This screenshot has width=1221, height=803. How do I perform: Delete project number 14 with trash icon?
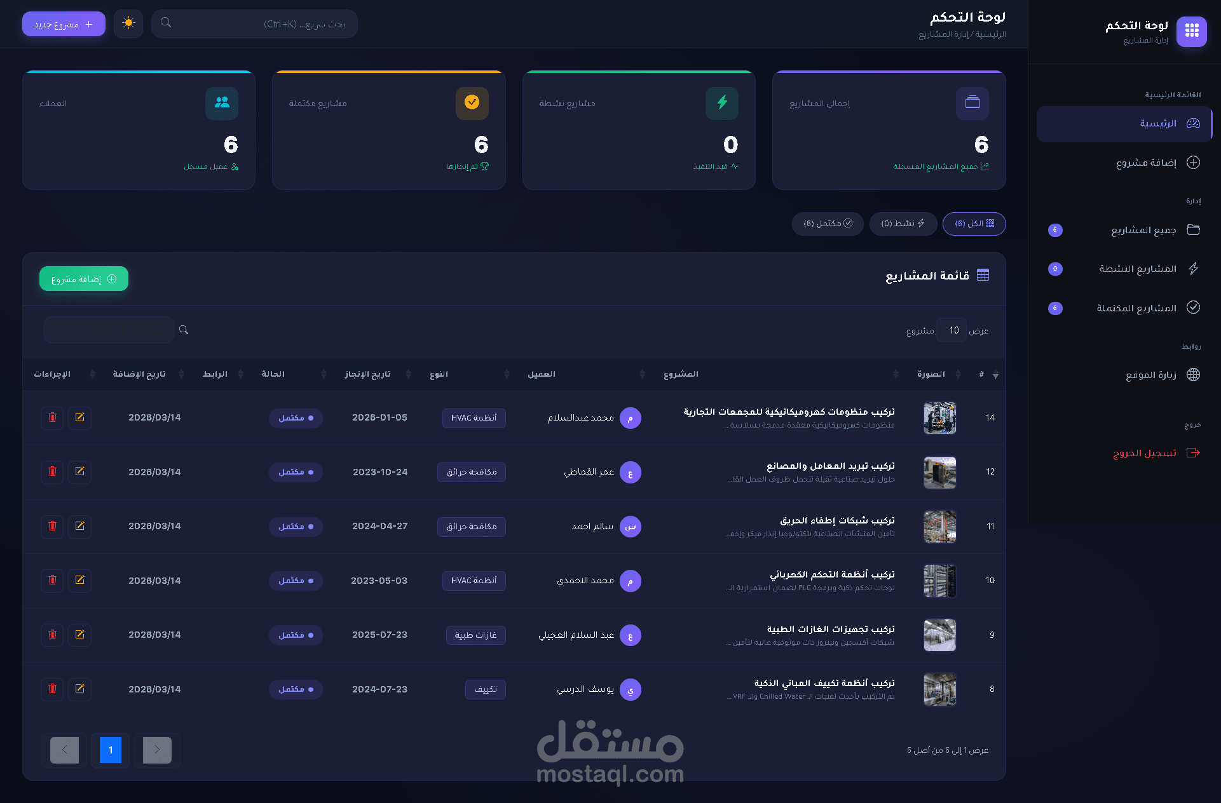(x=53, y=417)
